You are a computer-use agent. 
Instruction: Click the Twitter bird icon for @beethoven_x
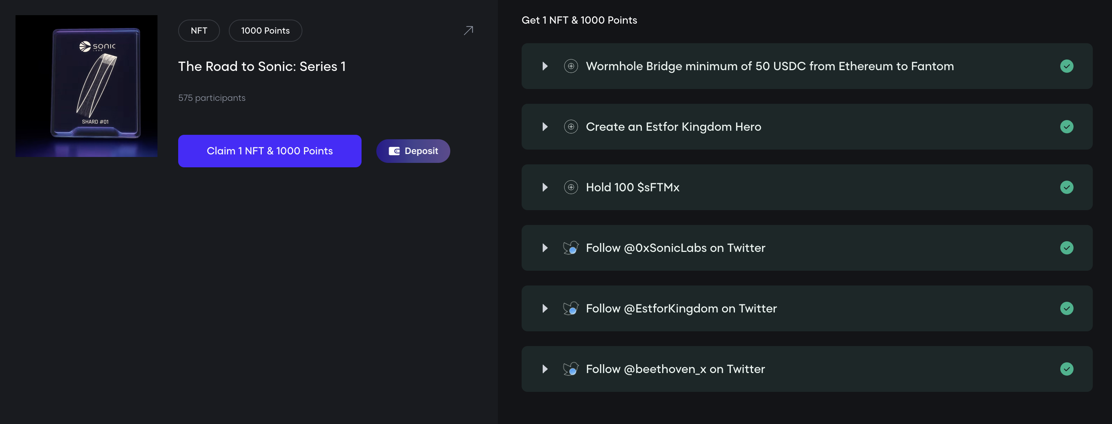571,369
